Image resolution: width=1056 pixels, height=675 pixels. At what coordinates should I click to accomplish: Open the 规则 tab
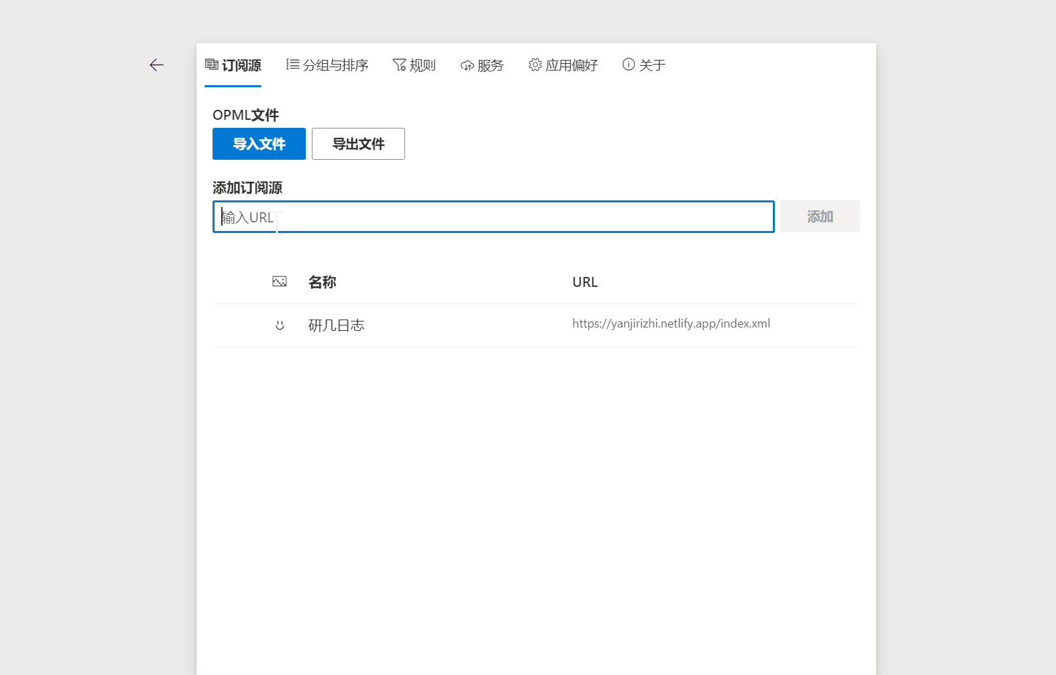(x=422, y=65)
